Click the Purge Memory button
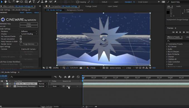The height and width of the screenshot is (108, 189). click(29, 44)
